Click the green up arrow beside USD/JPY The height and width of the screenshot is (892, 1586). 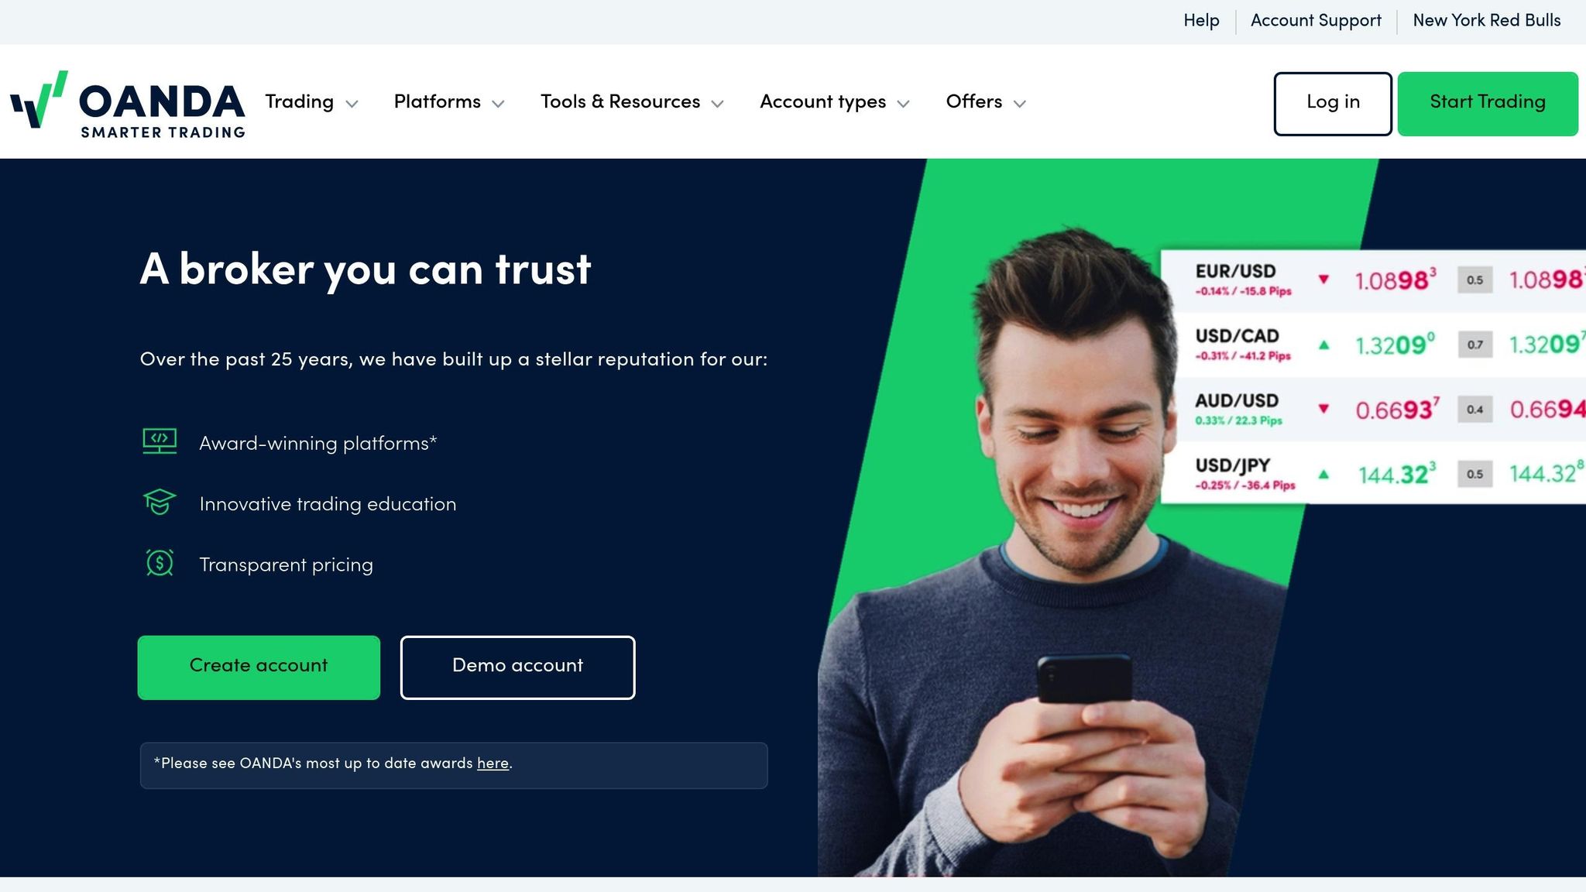pyautogui.click(x=1323, y=474)
